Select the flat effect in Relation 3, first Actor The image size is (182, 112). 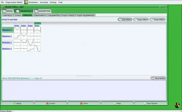(17, 42)
